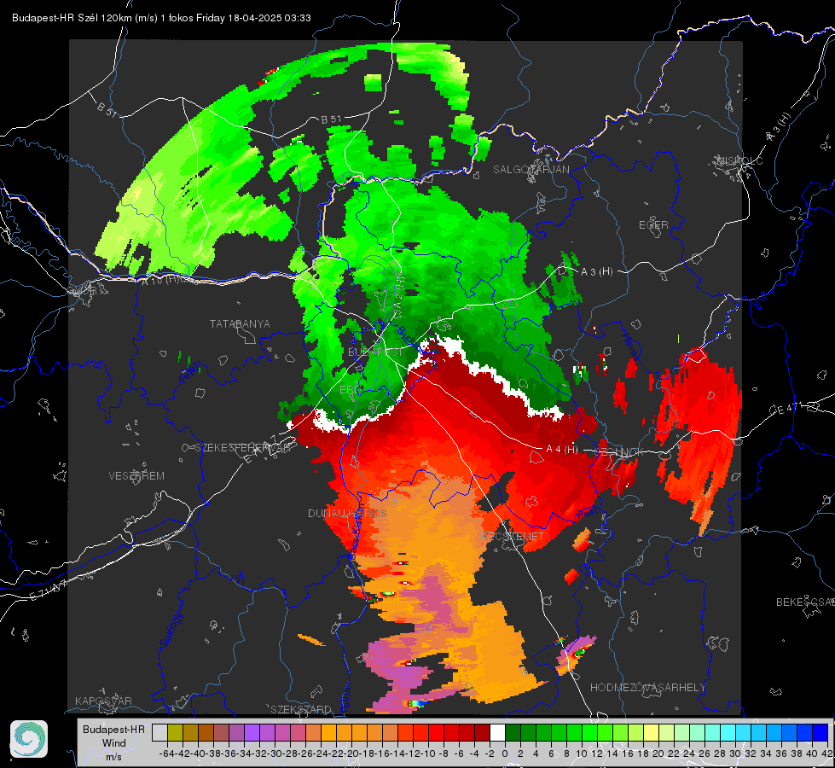Click the KAPOSVÁR city label
This screenshot has width=835, height=768.
pos(103,701)
